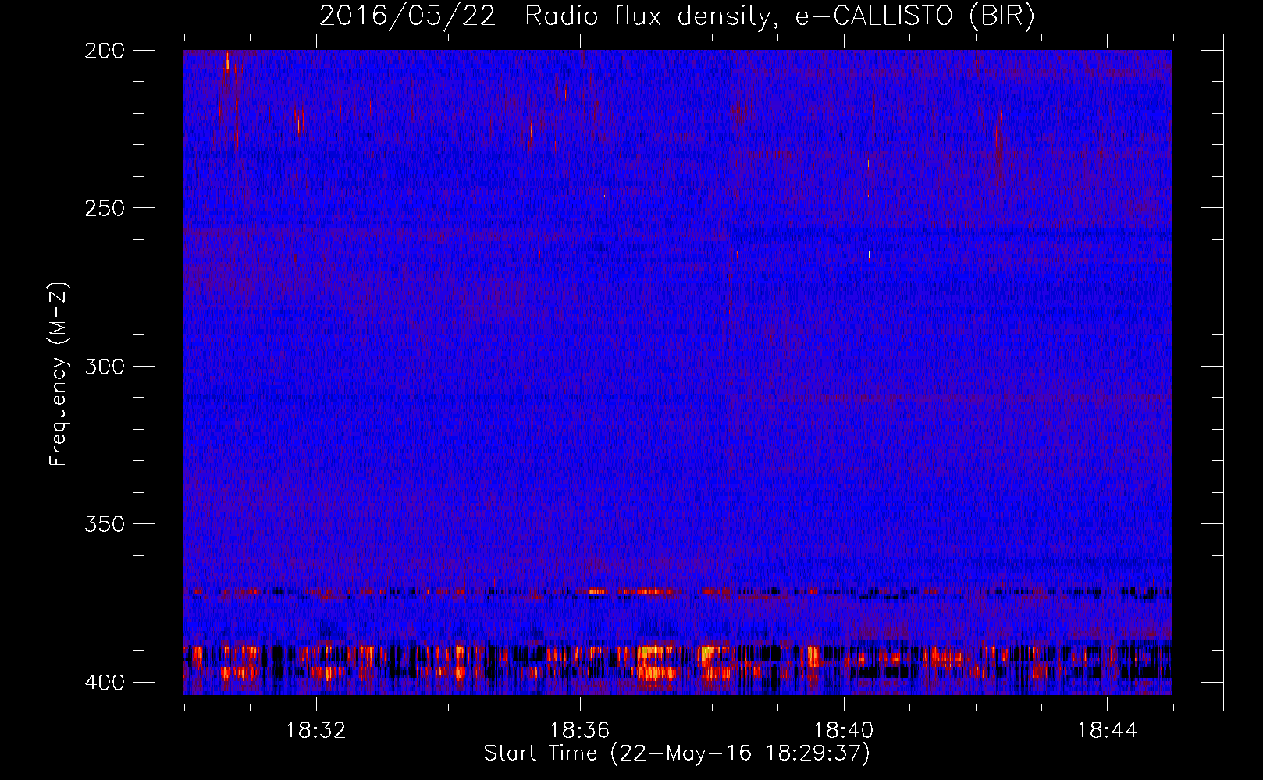
Task: Click the 18:36 time tick label
Action: (580, 731)
